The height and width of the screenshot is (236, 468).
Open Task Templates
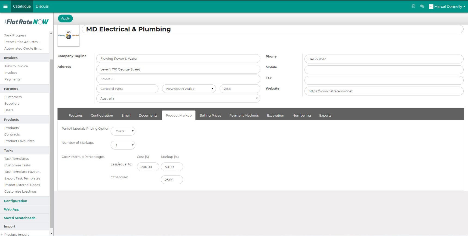click(17, 159)
